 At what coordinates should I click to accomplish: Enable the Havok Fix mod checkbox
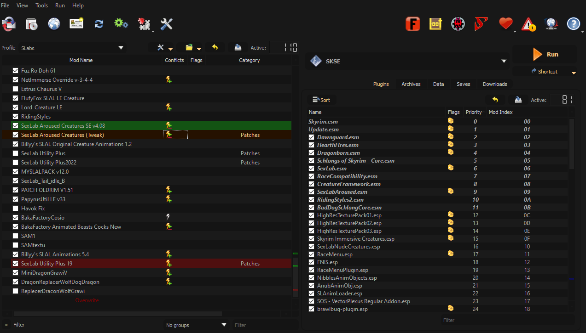[x=16, y=209]
